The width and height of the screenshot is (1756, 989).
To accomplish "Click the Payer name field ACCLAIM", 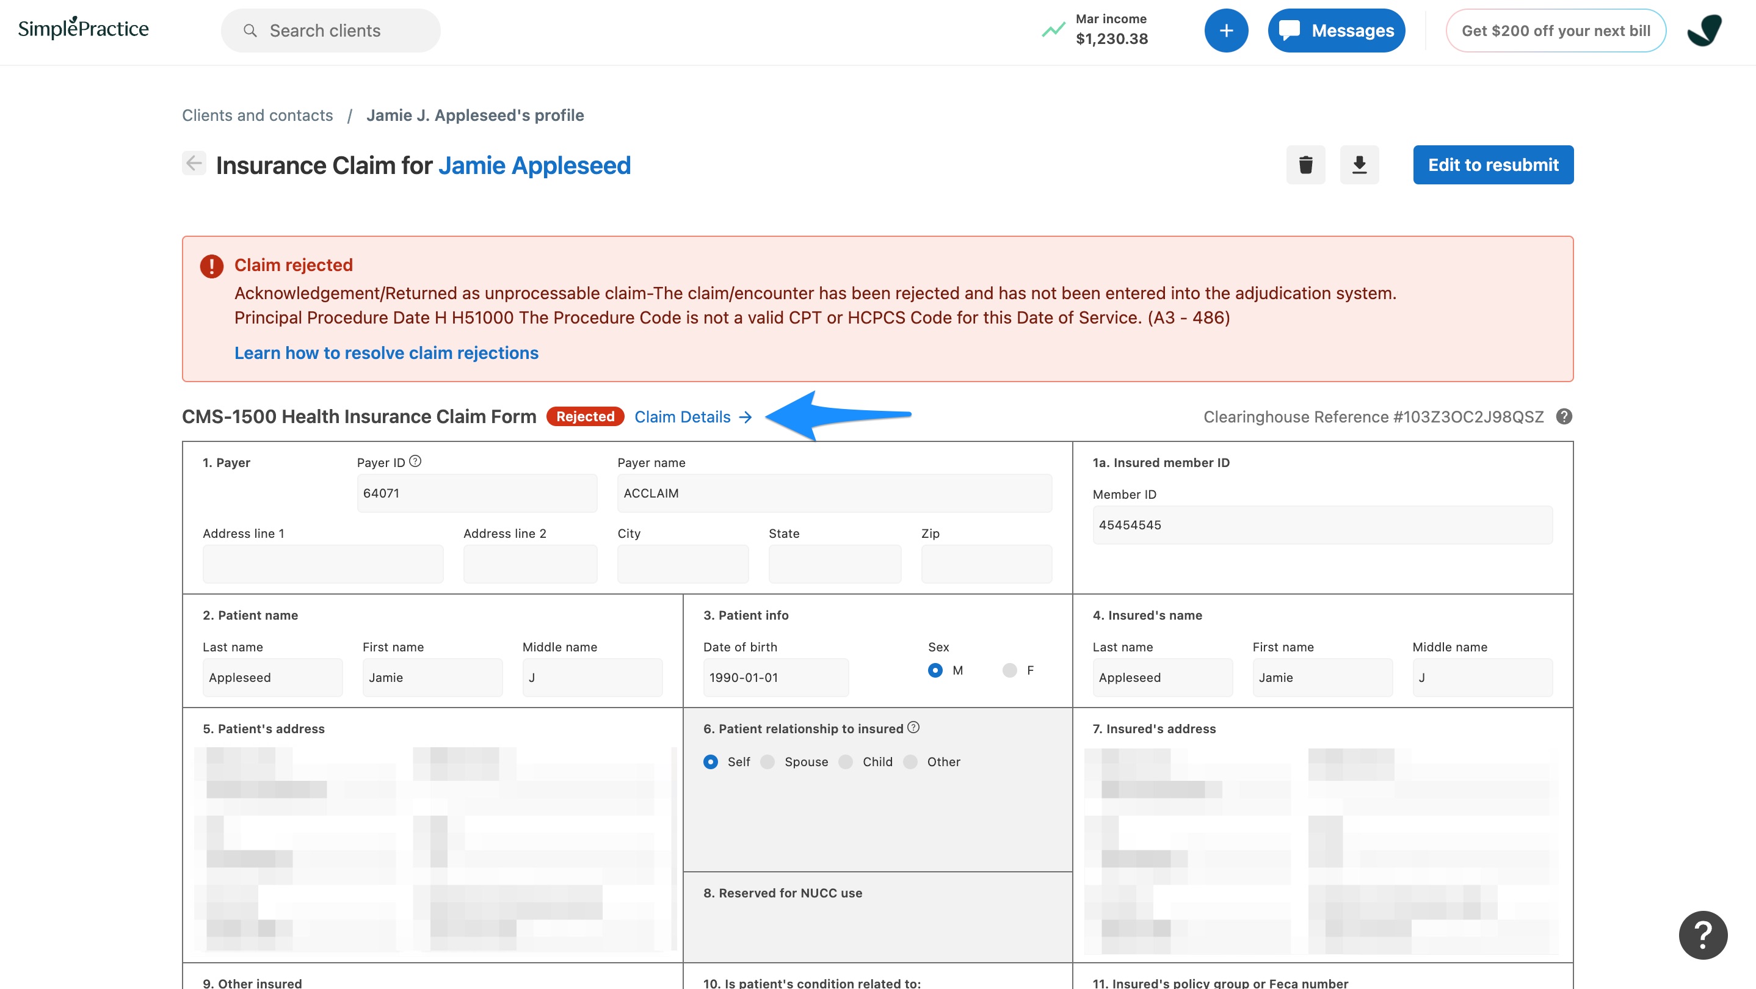I will pos(835,493).
